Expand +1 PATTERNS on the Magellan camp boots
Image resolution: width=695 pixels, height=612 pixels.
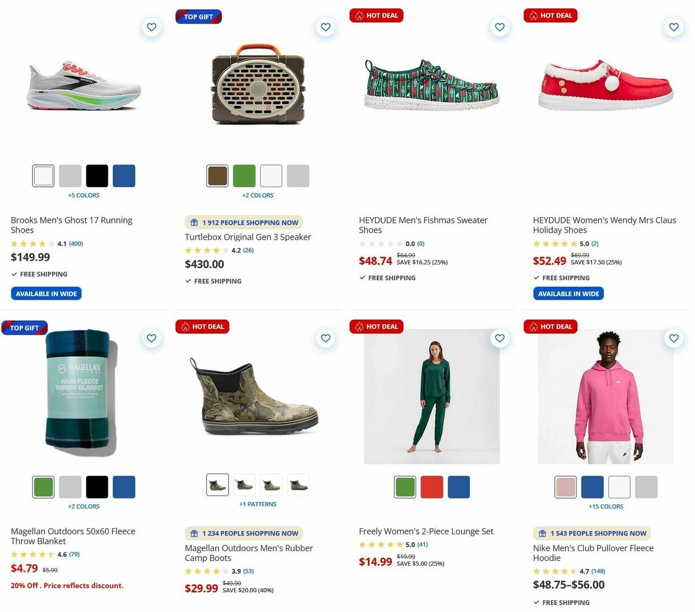[x=258, y=504]
